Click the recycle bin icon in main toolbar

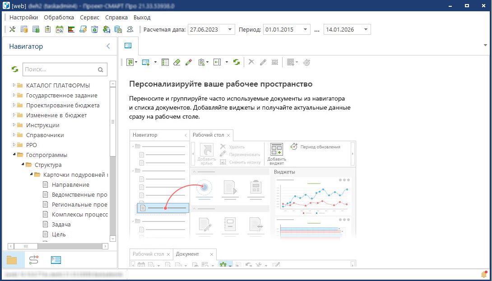tap(94, 29)
